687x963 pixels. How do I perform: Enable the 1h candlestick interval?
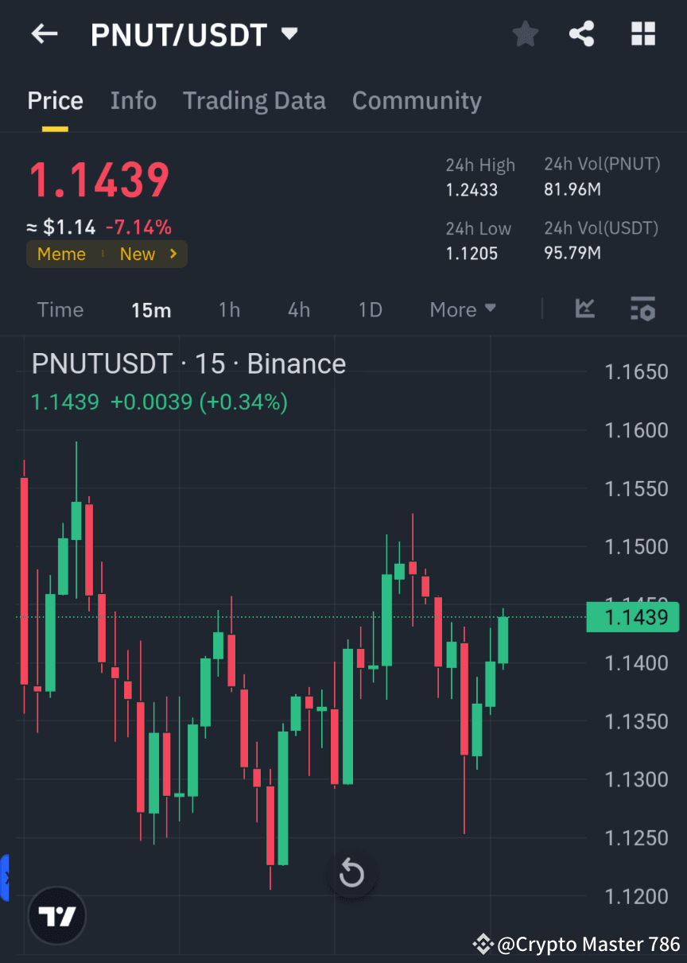pos(229,310)
